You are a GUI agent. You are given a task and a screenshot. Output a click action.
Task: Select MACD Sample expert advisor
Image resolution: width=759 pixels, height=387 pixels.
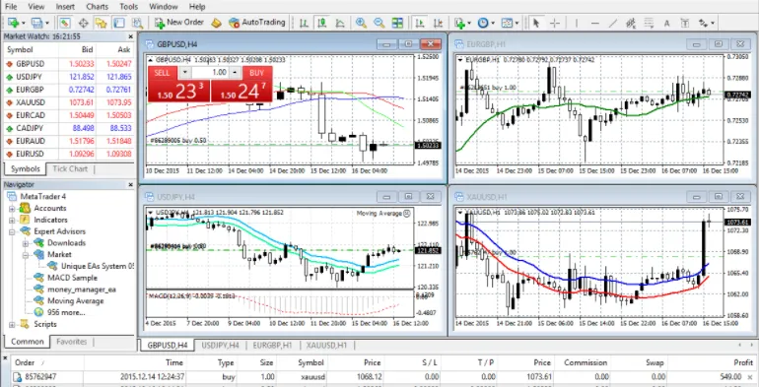pyautogui.click(x=72, y=278)
